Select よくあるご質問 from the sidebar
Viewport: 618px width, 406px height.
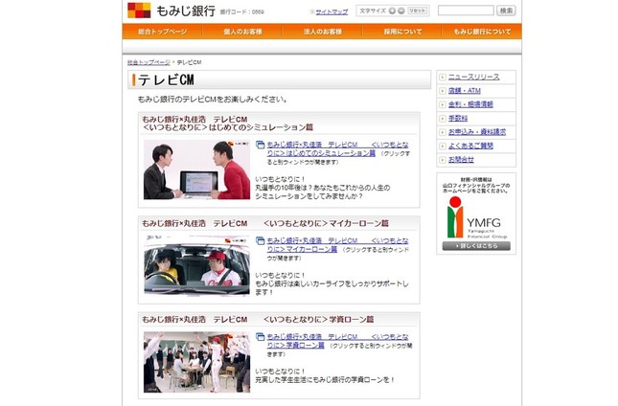[470, 146]
